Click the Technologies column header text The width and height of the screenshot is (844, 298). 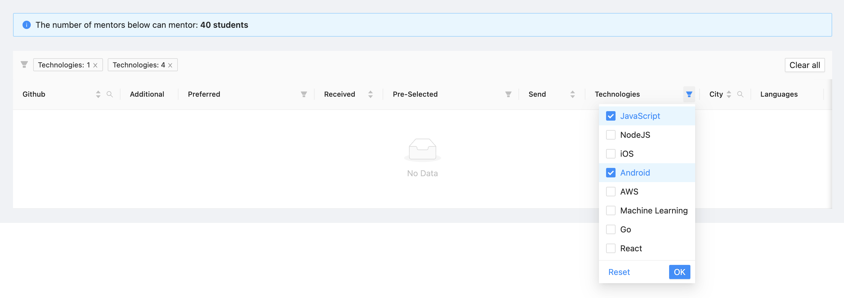tap(617, 94)
